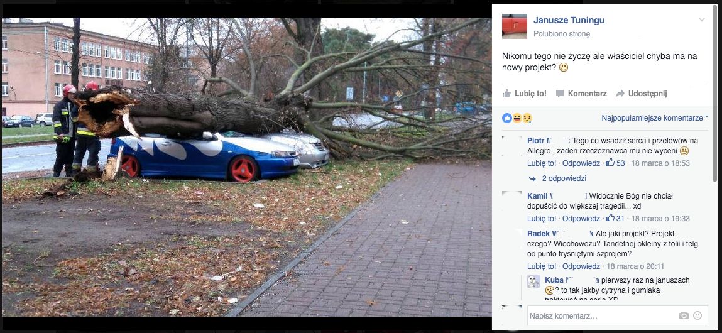Click the 53 likes thumb on Piotr's comment
The height and width of the screenshot is (333, 722).
(611, 163)
